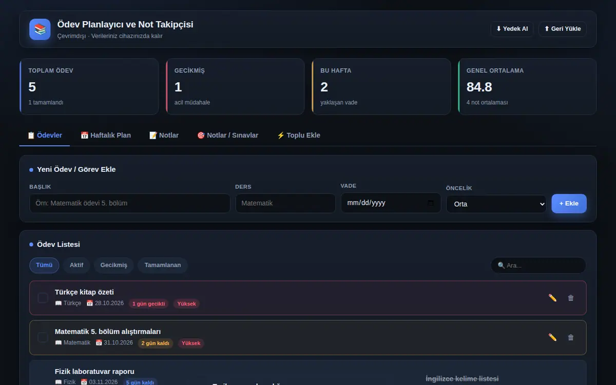Image resolution: width=616 pixels, height=385 pixels.
Task: Select the Genel Ortalama value 84.8
Action: click(479, 87)
